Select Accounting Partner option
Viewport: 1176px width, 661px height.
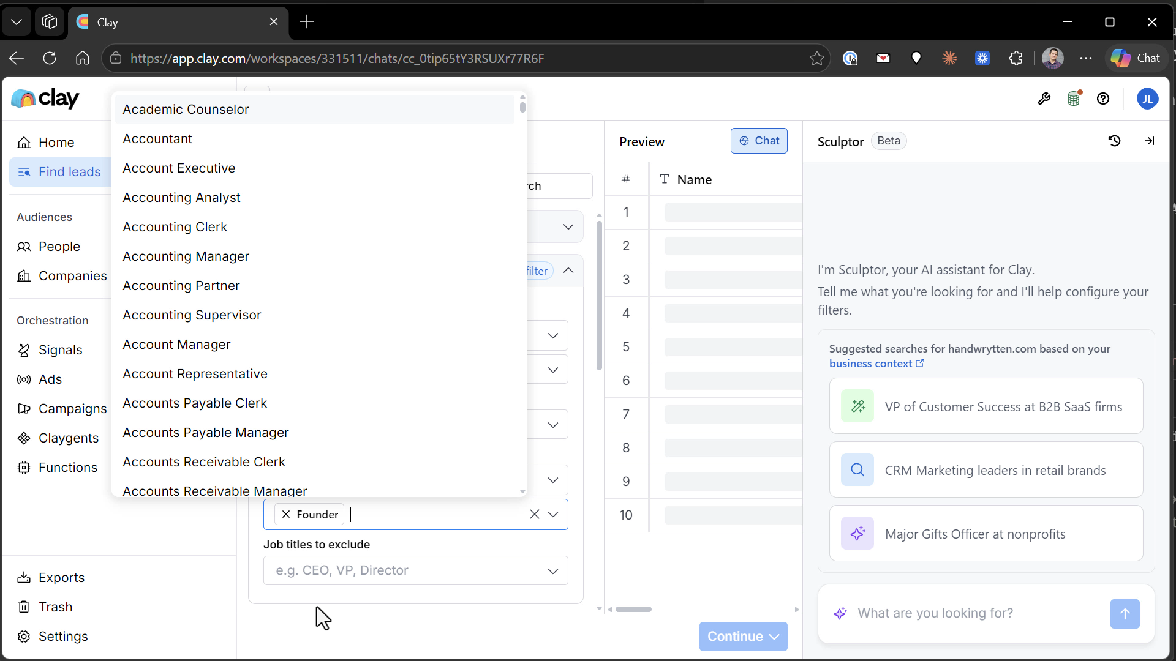point(315,286)
